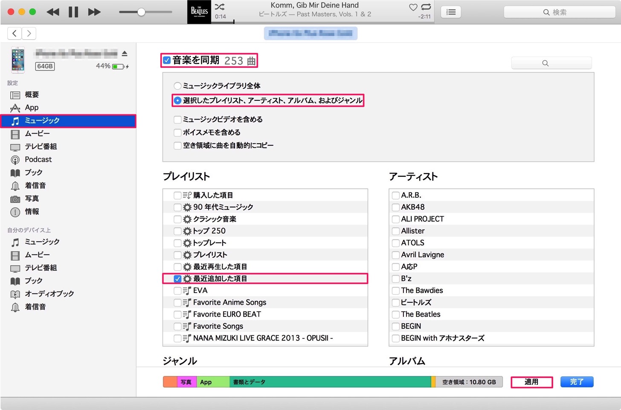This screenshot has width=621, height=410.
Task: Click the Beatles album artwork thumbnail
Action: [x=199, y=12]
